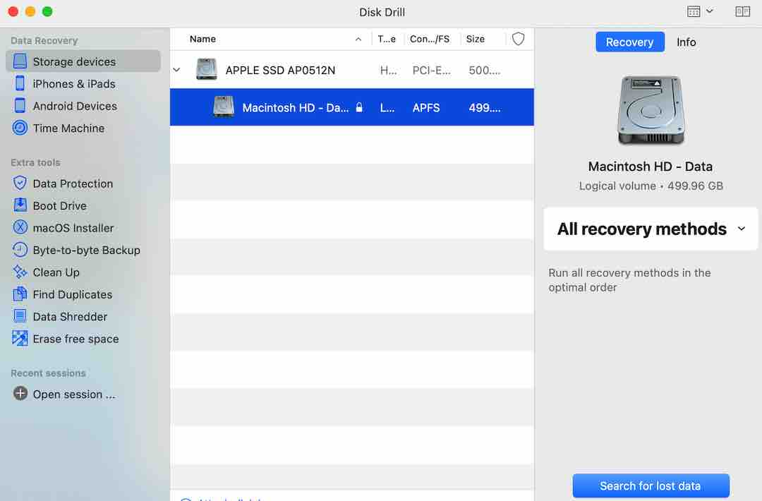Click the lock icon on Macintosh HD - Data
The width and height of the screenshot is (762, 501).
359,107
